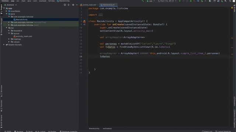The image size is (236, 132).
Task: Click the lvDatos text on line 19
Action: (105, 56)
